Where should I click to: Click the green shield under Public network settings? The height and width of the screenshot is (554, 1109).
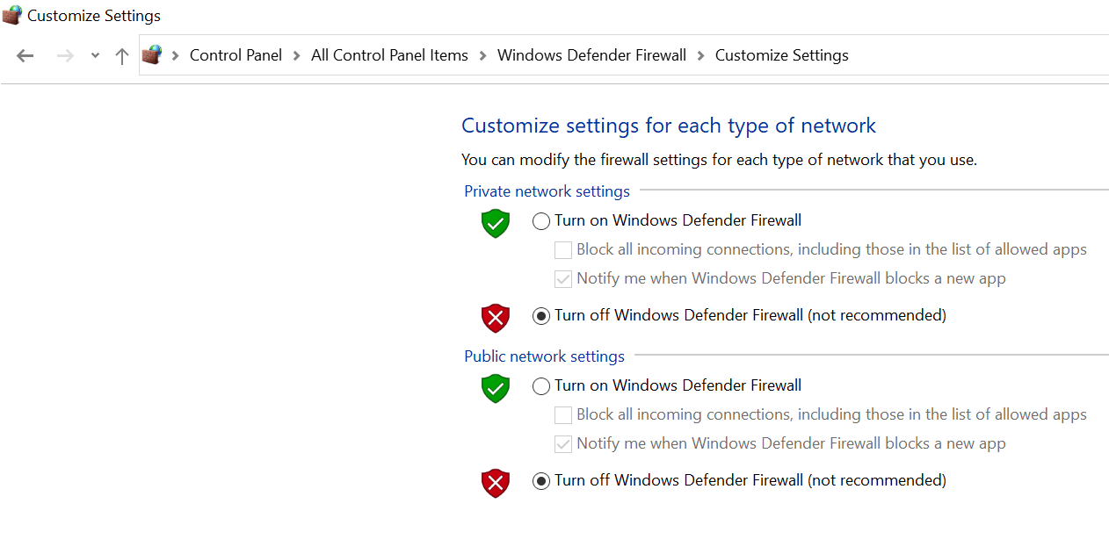pos(495,388)
